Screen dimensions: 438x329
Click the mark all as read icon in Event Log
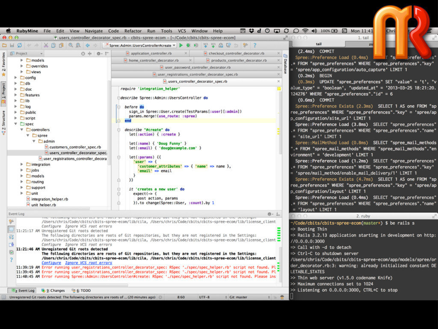[11, 252]
